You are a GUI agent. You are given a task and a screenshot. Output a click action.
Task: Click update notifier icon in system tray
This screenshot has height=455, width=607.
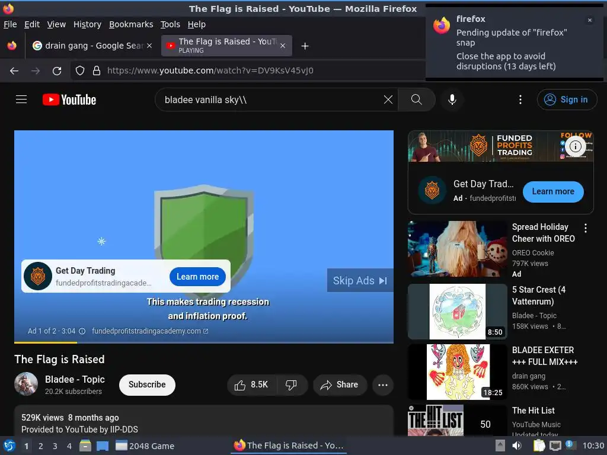570,446
